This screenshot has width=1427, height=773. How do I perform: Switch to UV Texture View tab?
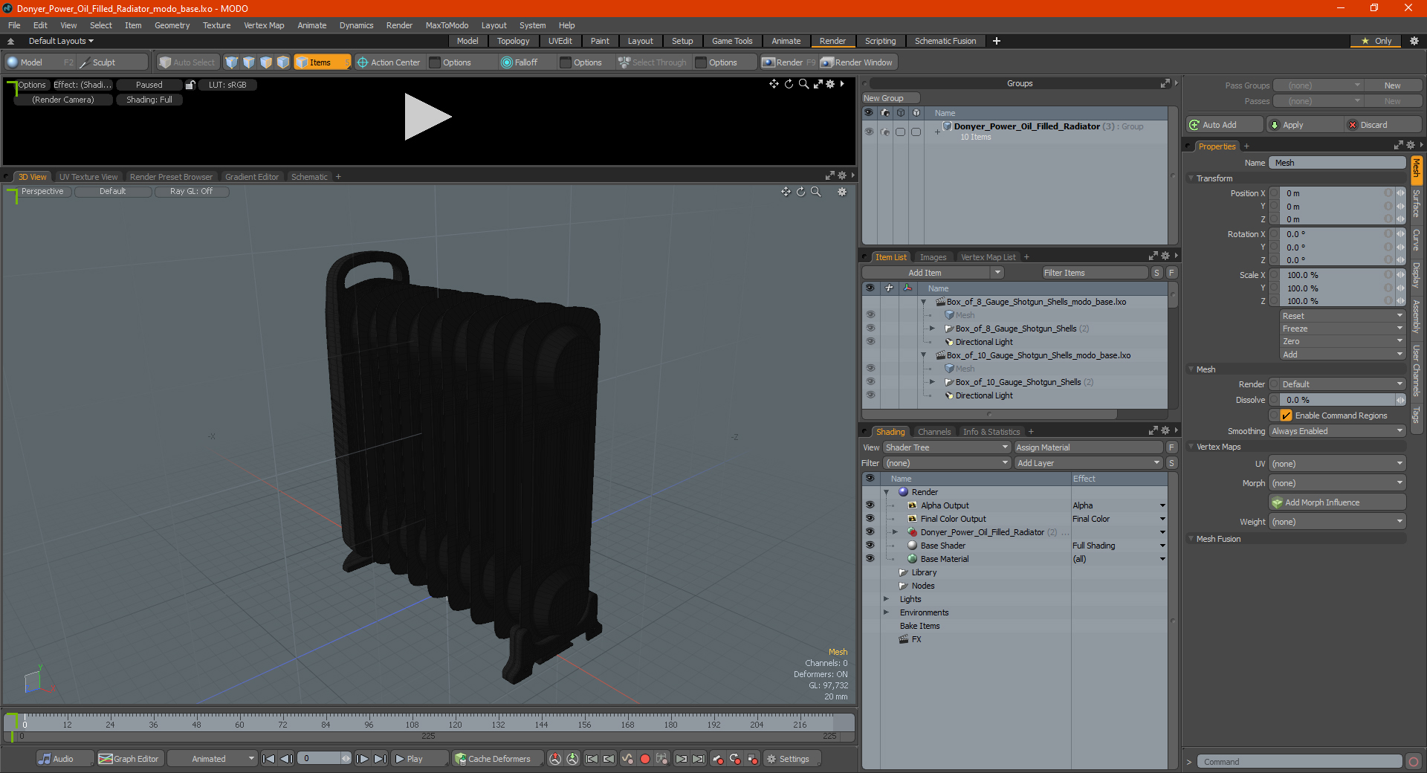88,177
